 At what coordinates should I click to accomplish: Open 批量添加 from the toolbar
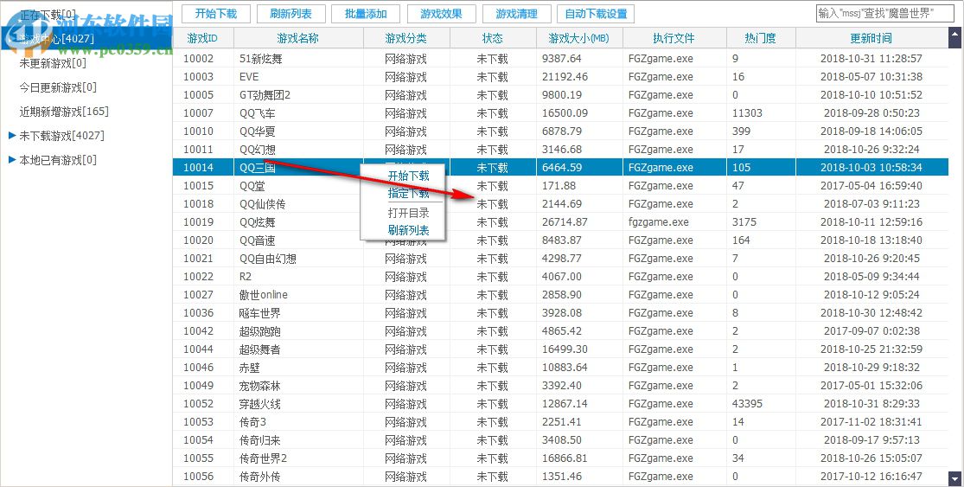365,14
